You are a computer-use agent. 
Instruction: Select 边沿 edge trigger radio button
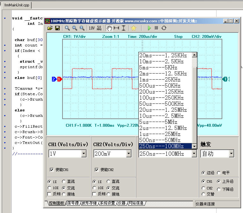pos(203,173)
